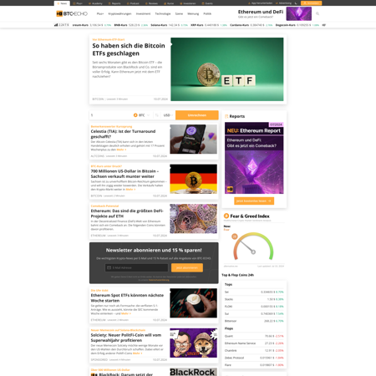This screenshot has width=376, height=376.
Task: Click the Quant row in Flops list
Action: (254, 336)
